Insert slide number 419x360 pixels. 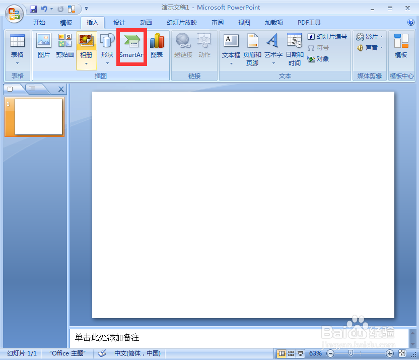pos(327,37)
